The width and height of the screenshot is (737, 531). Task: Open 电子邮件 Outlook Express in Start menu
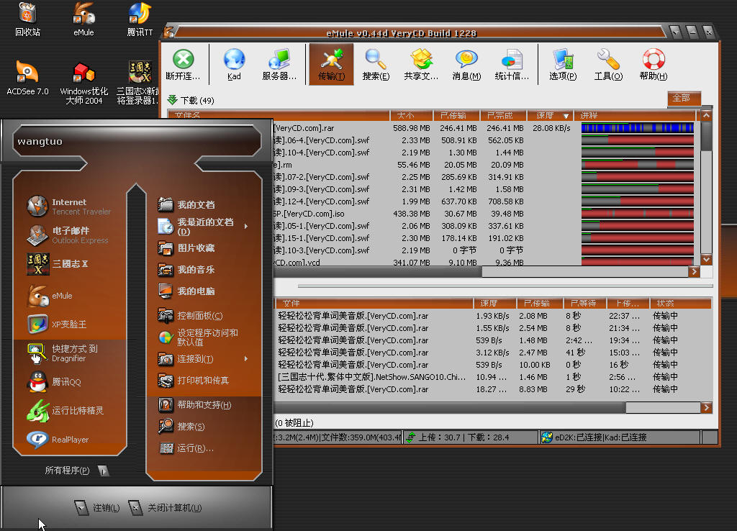68,235
